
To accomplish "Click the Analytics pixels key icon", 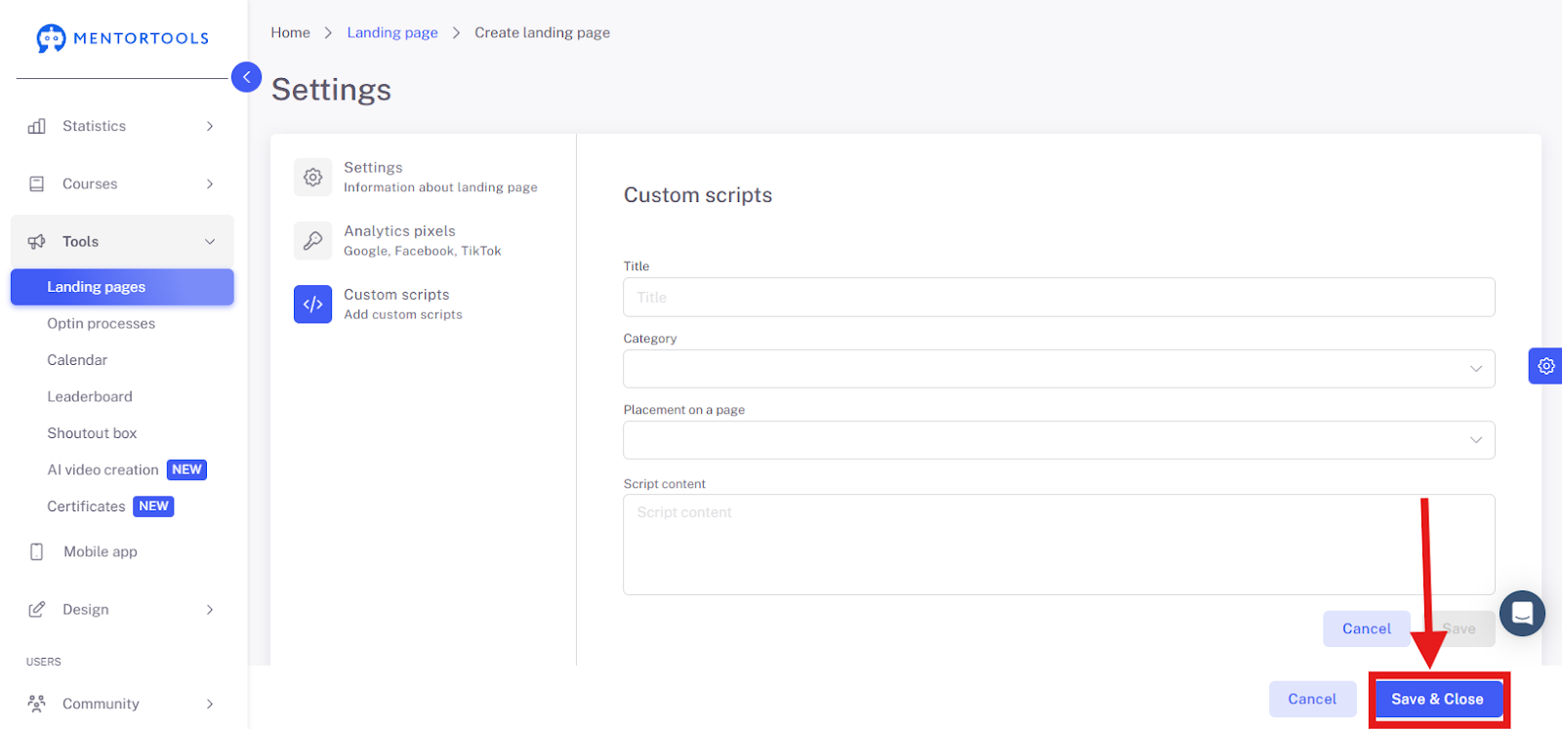I will tap(312, 240).
